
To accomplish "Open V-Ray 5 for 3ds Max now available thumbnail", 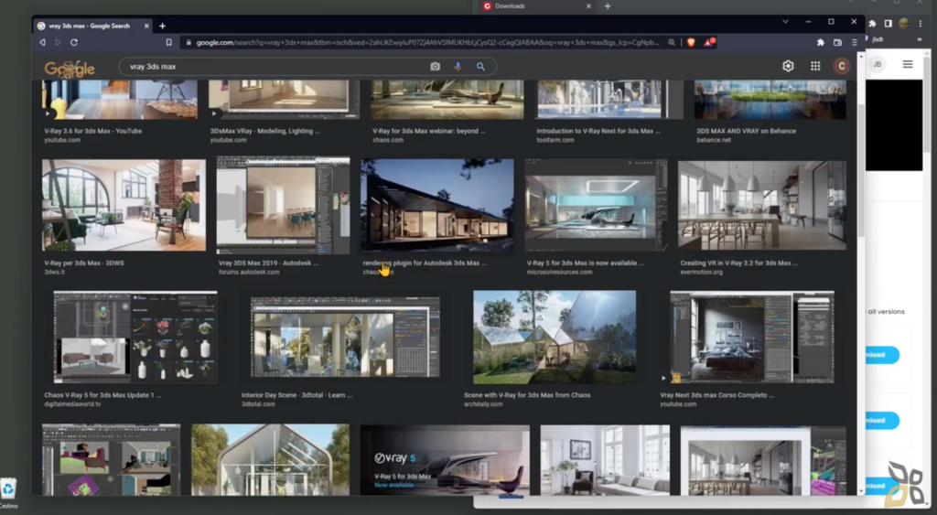I will pyautogui.click(x=596, y=205).
